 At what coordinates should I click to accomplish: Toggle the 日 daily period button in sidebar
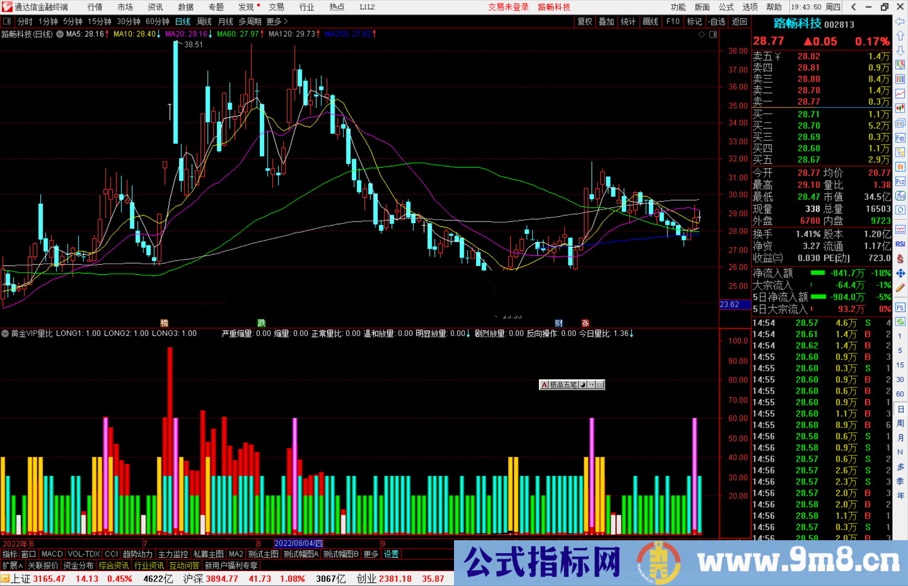pos(900,409)
